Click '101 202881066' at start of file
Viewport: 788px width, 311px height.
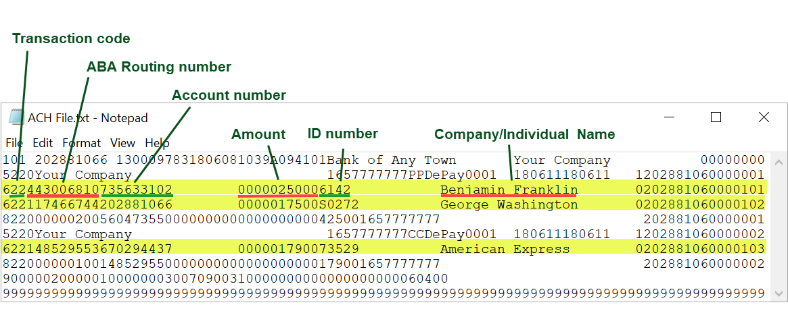click(55, 161)
